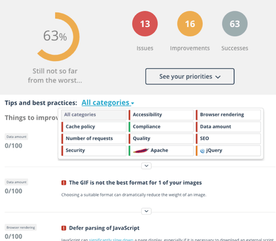The width and height of the screenshot is (276, 241).
Task: Open the 'significantly slow down' link
Action: 111,240
